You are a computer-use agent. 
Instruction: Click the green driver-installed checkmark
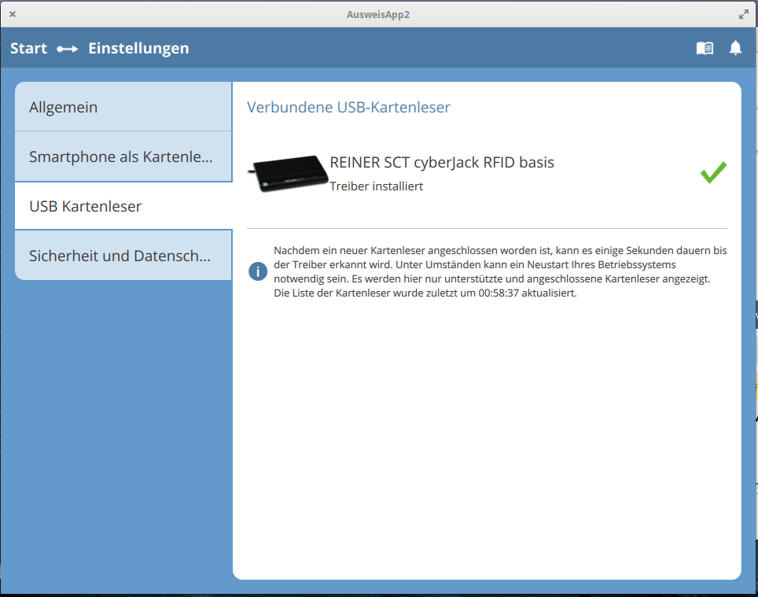[713, 173]
